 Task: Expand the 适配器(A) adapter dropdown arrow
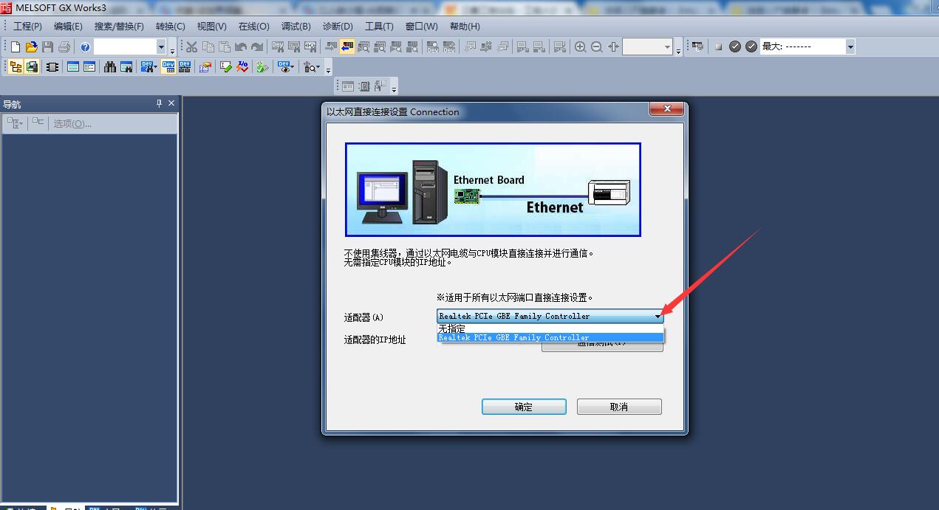coord(658,316)
